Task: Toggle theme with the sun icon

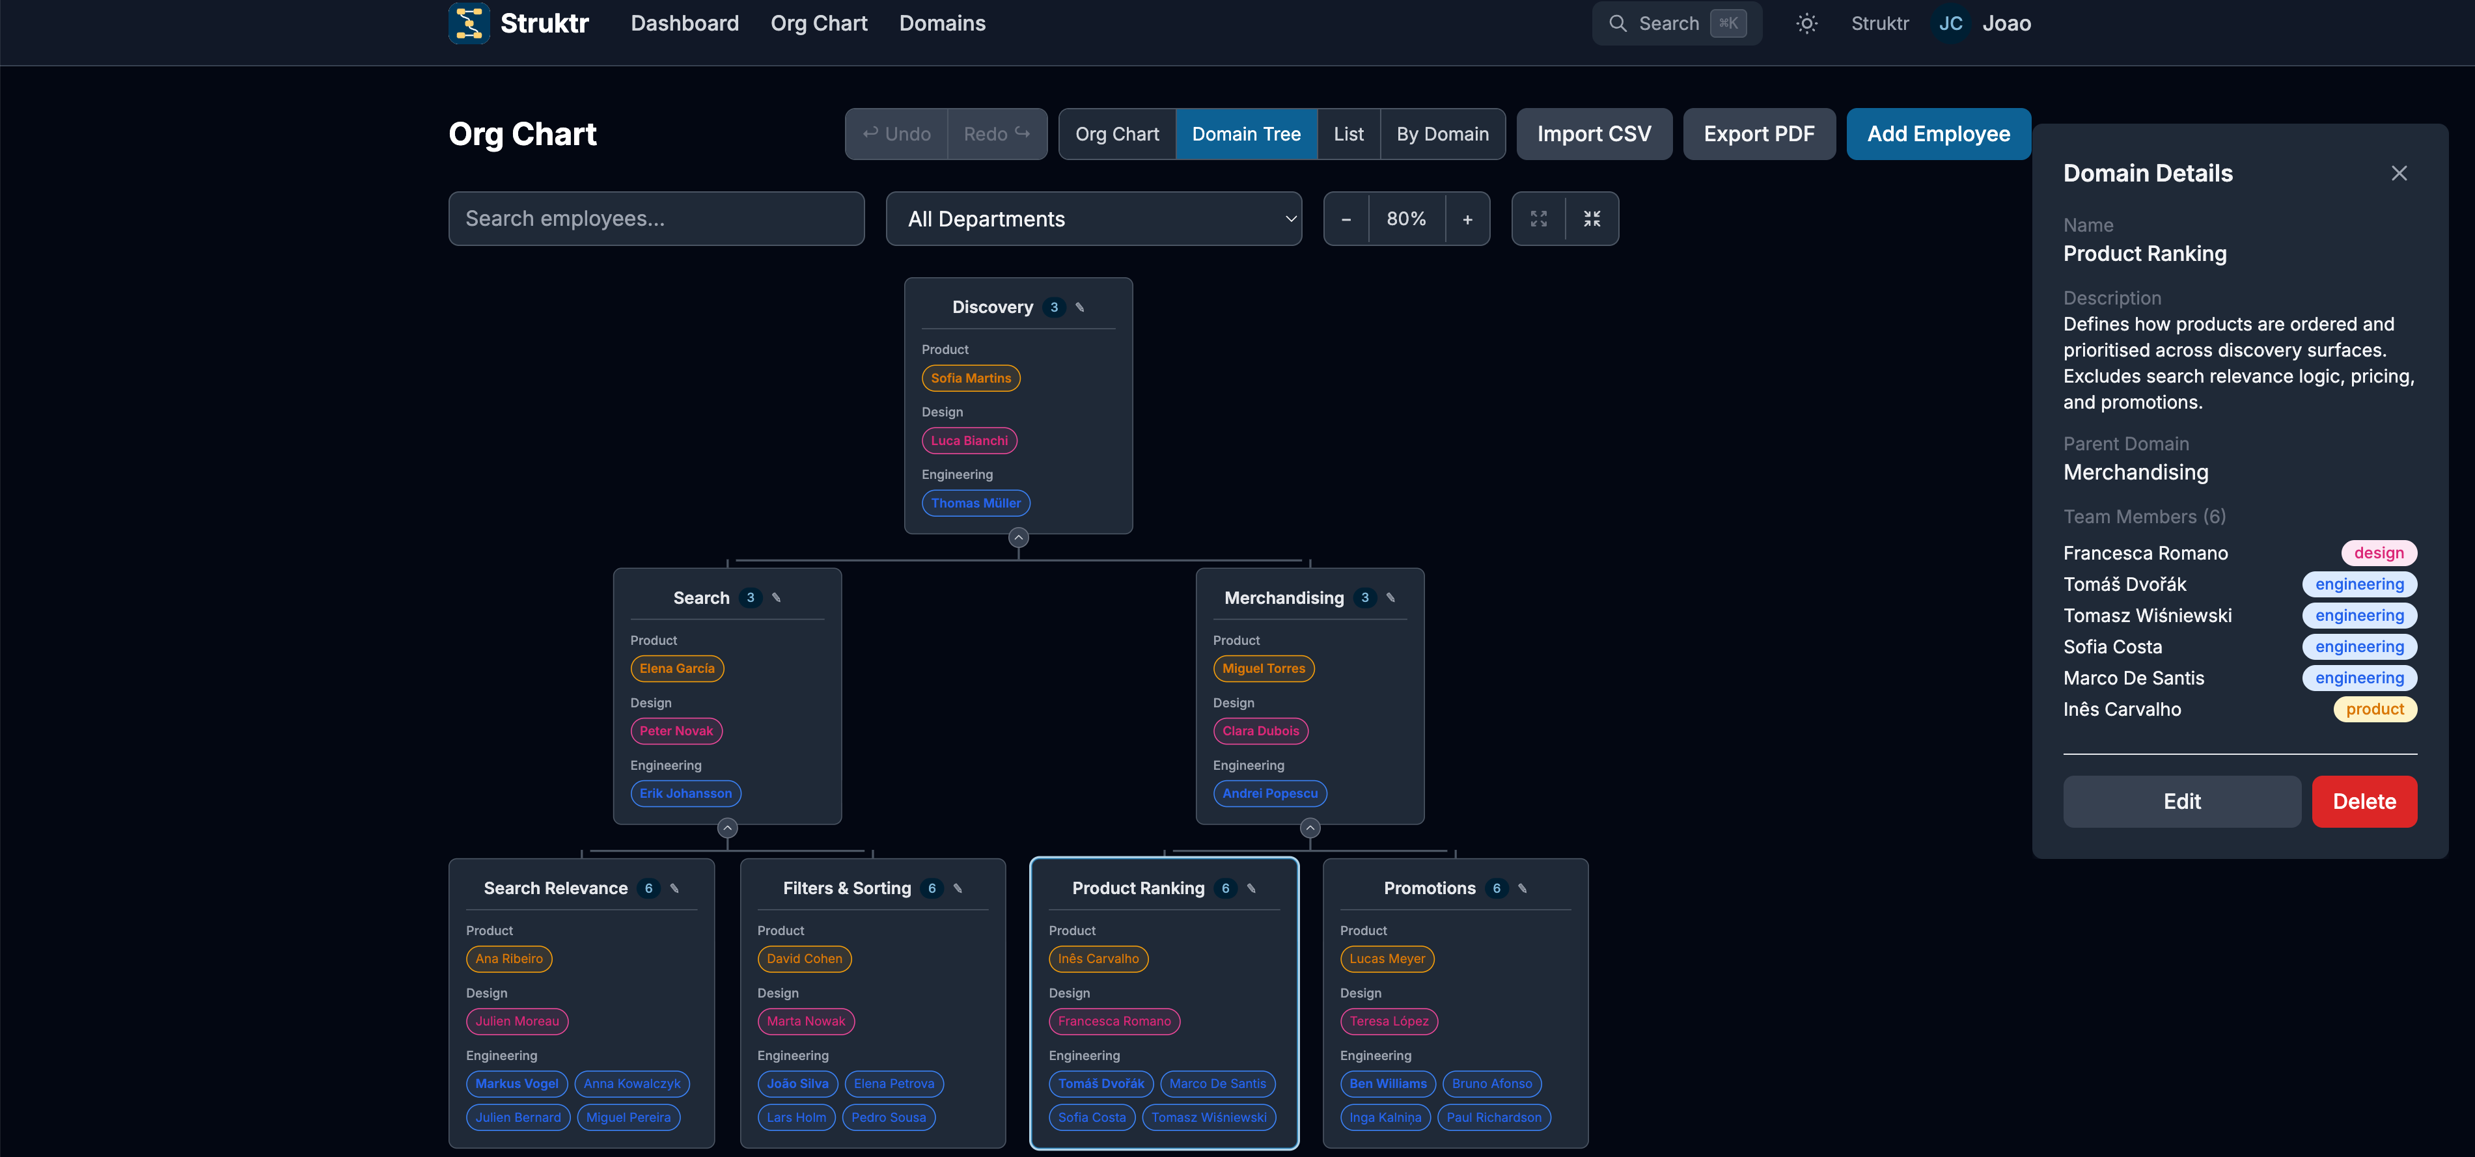Action: [x=1806, y=23]
